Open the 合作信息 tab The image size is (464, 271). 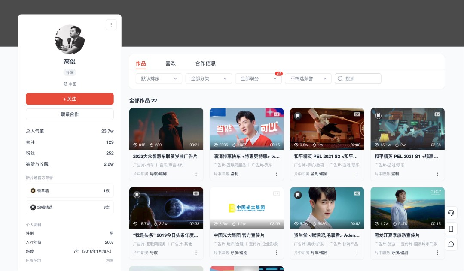pyautogui.click(x=207, y=63)
